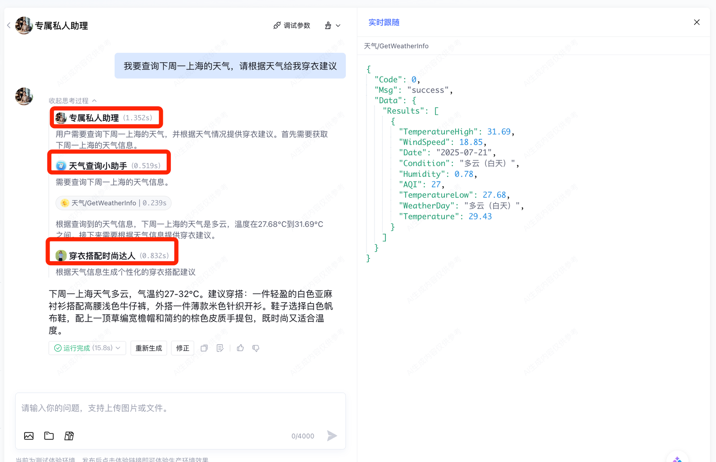The height and width of the screenshot is (462, 716).
Task: Send the message with arrow icon
Action: point(332,436)
